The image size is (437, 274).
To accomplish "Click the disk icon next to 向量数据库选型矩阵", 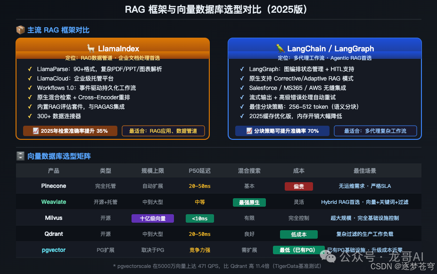I will point(20,156).
